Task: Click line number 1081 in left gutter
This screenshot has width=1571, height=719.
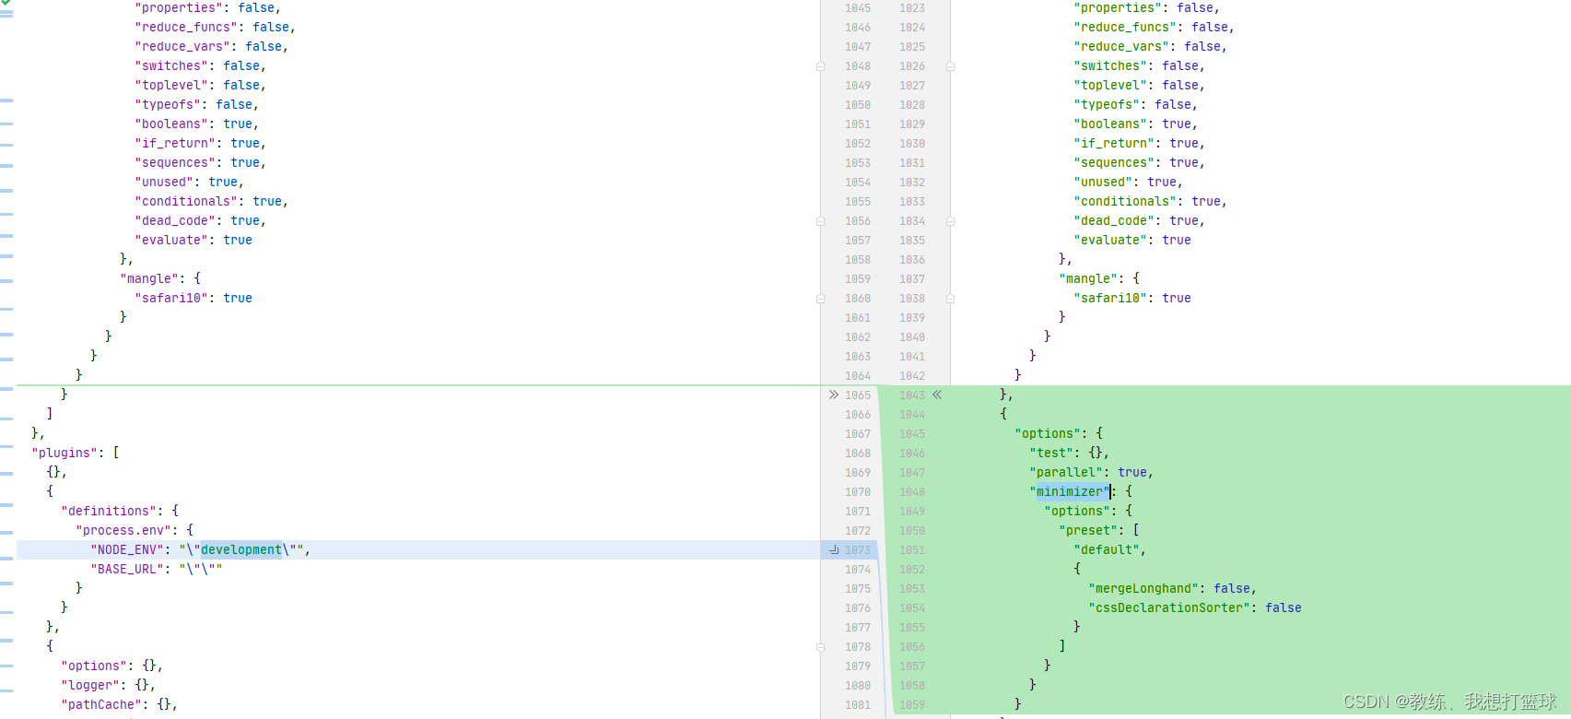Action: click(x=858, y=705)
